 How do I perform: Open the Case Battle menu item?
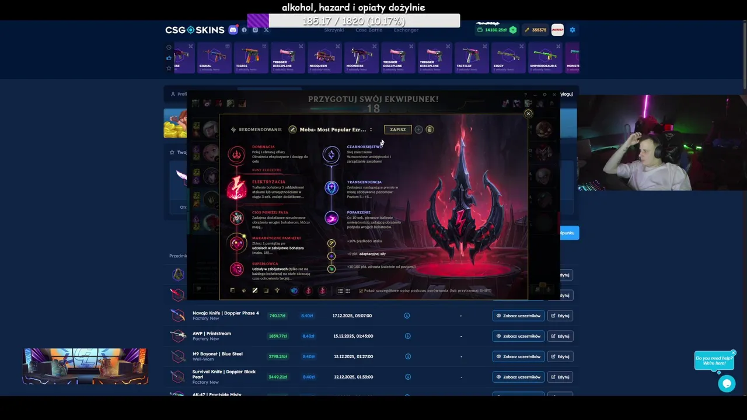[x=369, y=30]
